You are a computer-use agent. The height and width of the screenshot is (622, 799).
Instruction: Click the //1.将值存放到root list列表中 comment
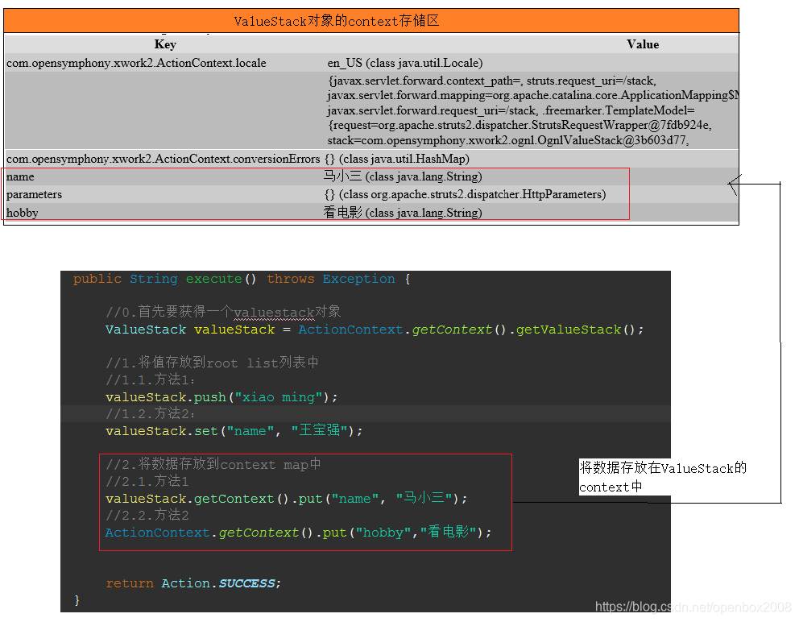point(212,363)
